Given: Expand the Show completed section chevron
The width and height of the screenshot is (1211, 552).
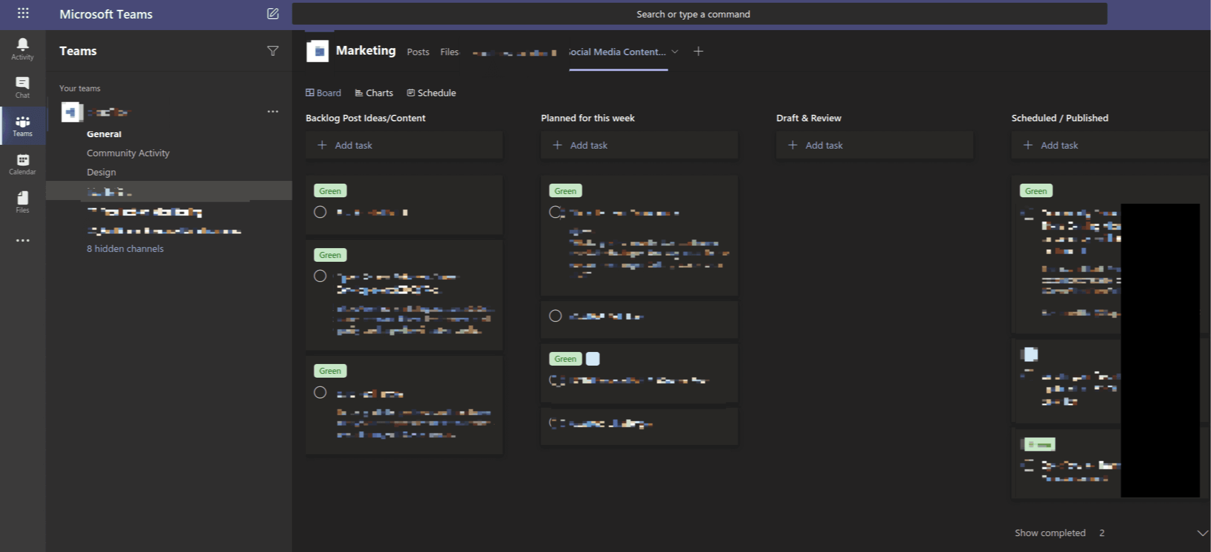Looking at the screenshot, I should tap(1202, 533).
